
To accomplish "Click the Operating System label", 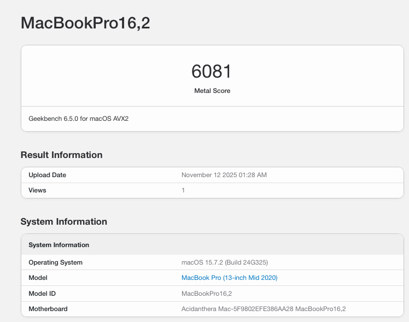I will [x=56, y=262].
